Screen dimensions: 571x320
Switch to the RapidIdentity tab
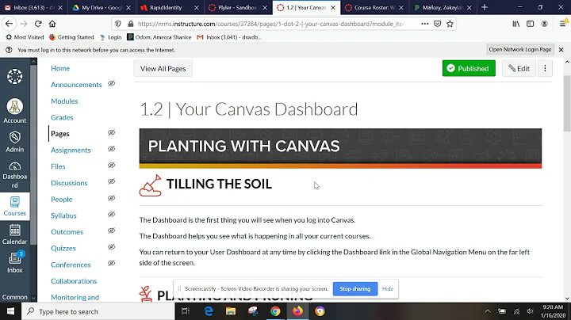170,7
